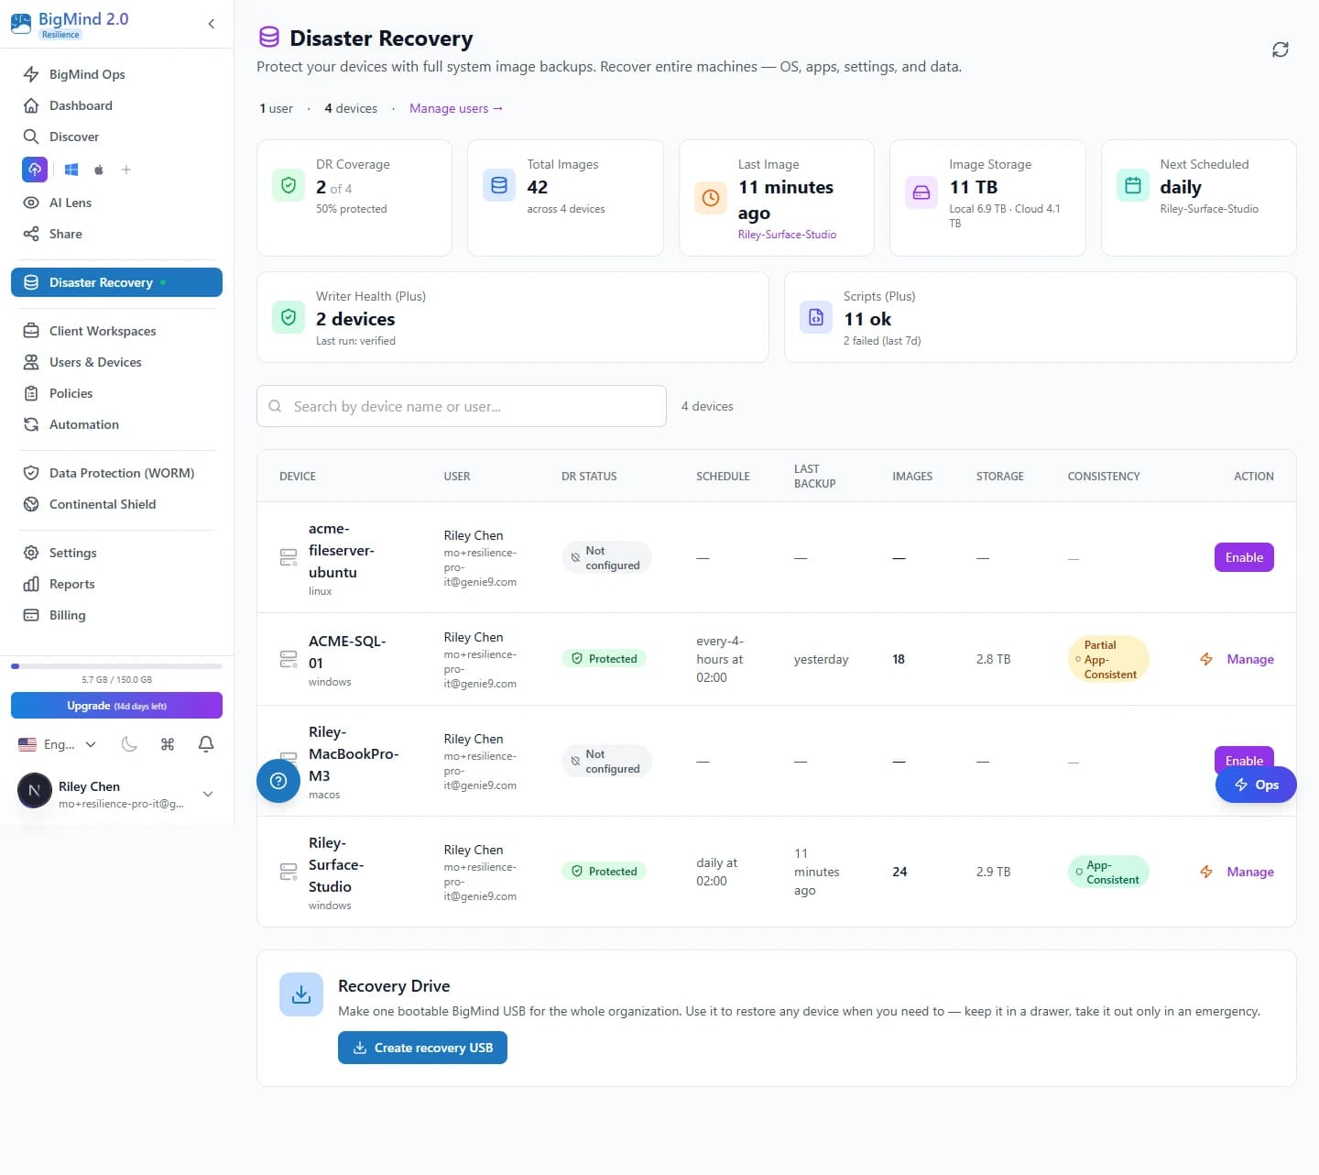This screenshot has width=1319, height=1175.
Task: Click the acme-fileserver-ubuntu server icon
Action: click(289, 557)
